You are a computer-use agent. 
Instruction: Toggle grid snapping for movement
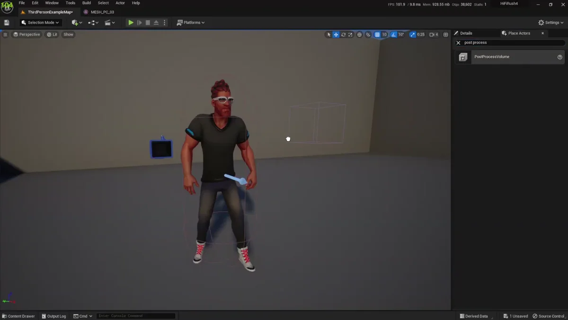coord(377,35)
